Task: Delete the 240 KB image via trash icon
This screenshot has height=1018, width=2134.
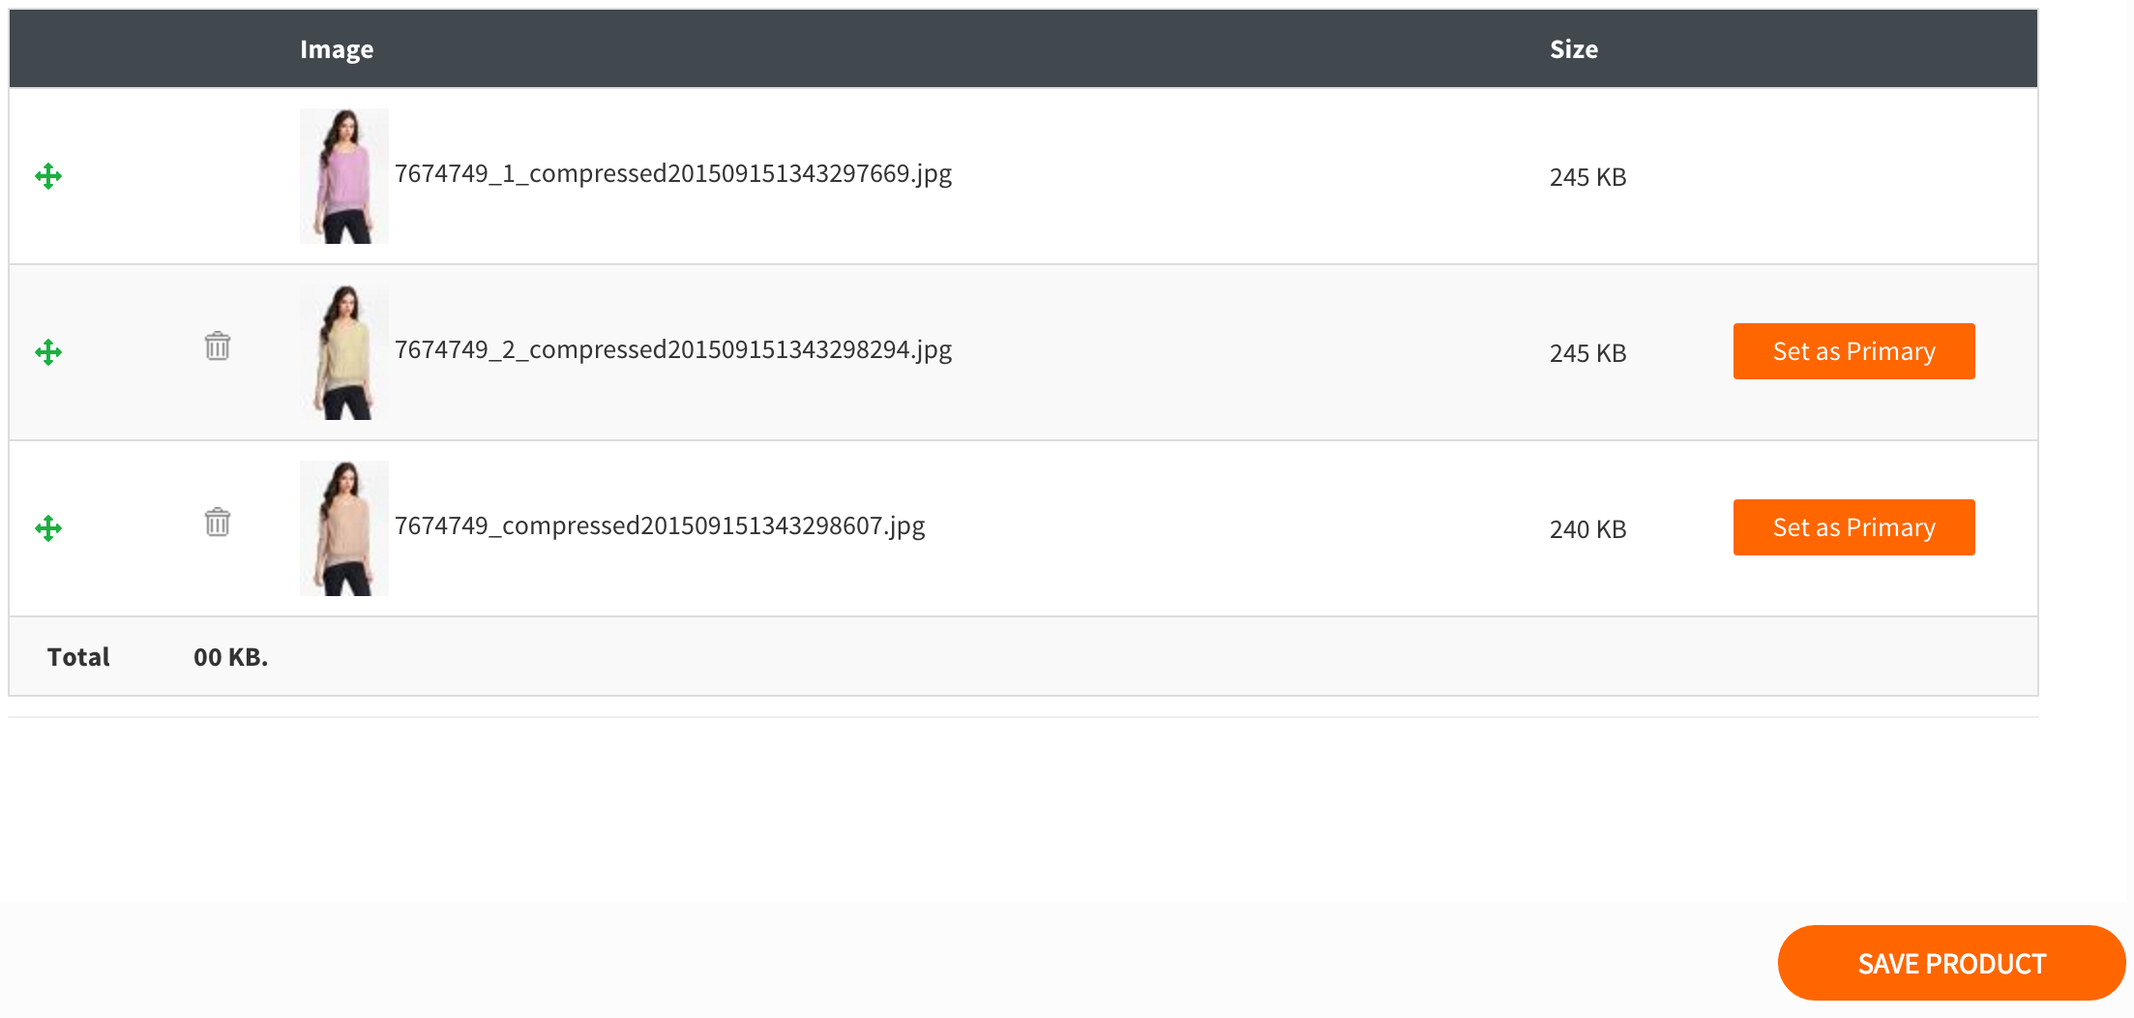Action: coord(218,523)
